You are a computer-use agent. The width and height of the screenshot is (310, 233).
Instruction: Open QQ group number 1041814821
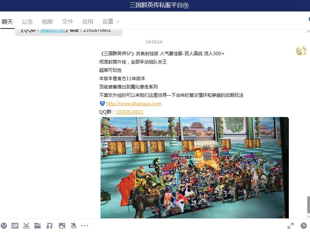tap(129, 112)
